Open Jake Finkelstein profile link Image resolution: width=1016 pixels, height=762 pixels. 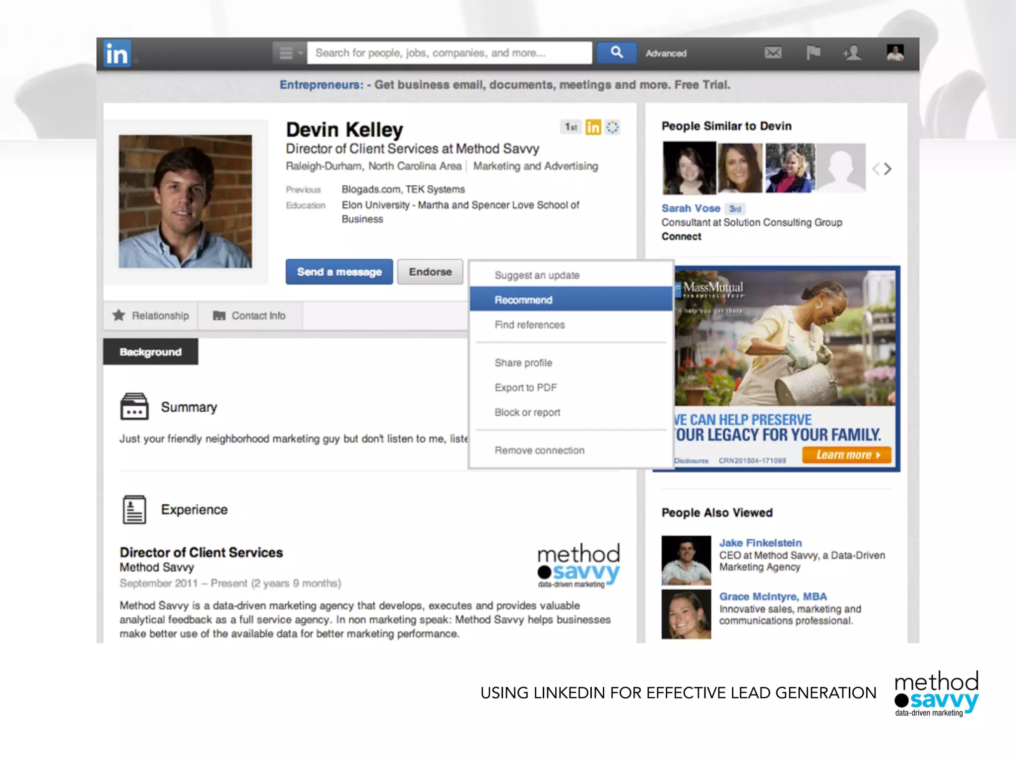pos(761,543)
